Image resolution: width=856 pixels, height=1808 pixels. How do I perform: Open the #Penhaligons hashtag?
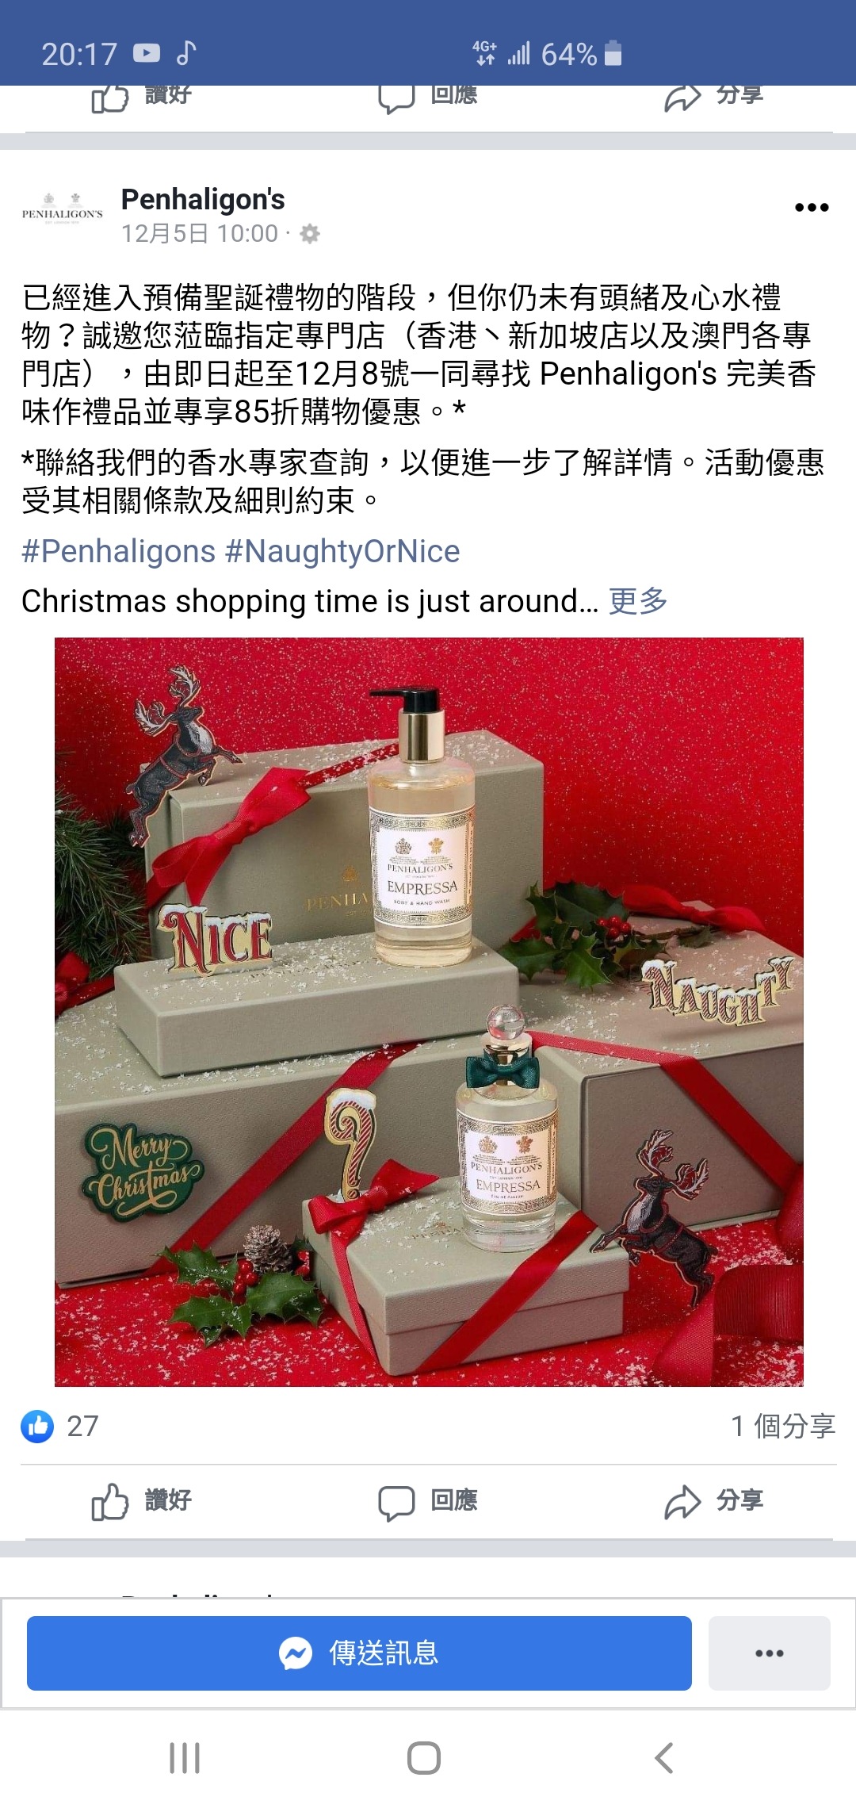tap(118, 551)
